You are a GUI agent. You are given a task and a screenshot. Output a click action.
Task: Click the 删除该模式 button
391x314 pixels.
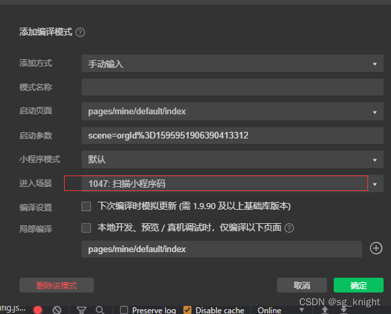[x=57, y=285]
